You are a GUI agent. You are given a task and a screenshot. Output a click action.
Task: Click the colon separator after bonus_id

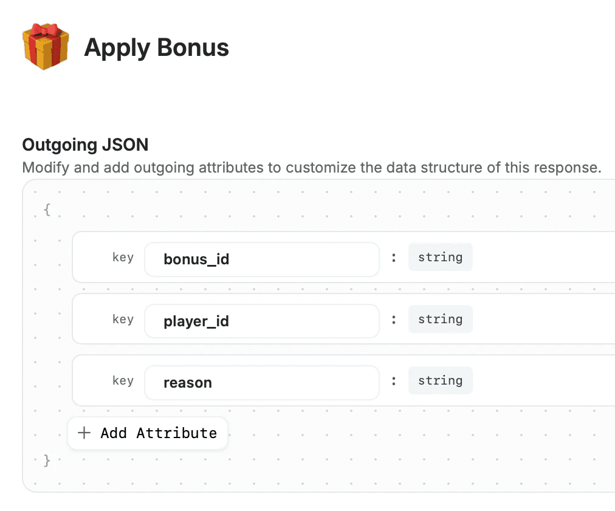click(394, 258)
